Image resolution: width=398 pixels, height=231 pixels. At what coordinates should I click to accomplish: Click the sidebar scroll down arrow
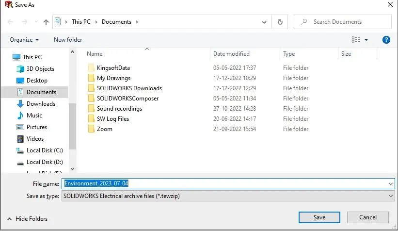point(72,169)
